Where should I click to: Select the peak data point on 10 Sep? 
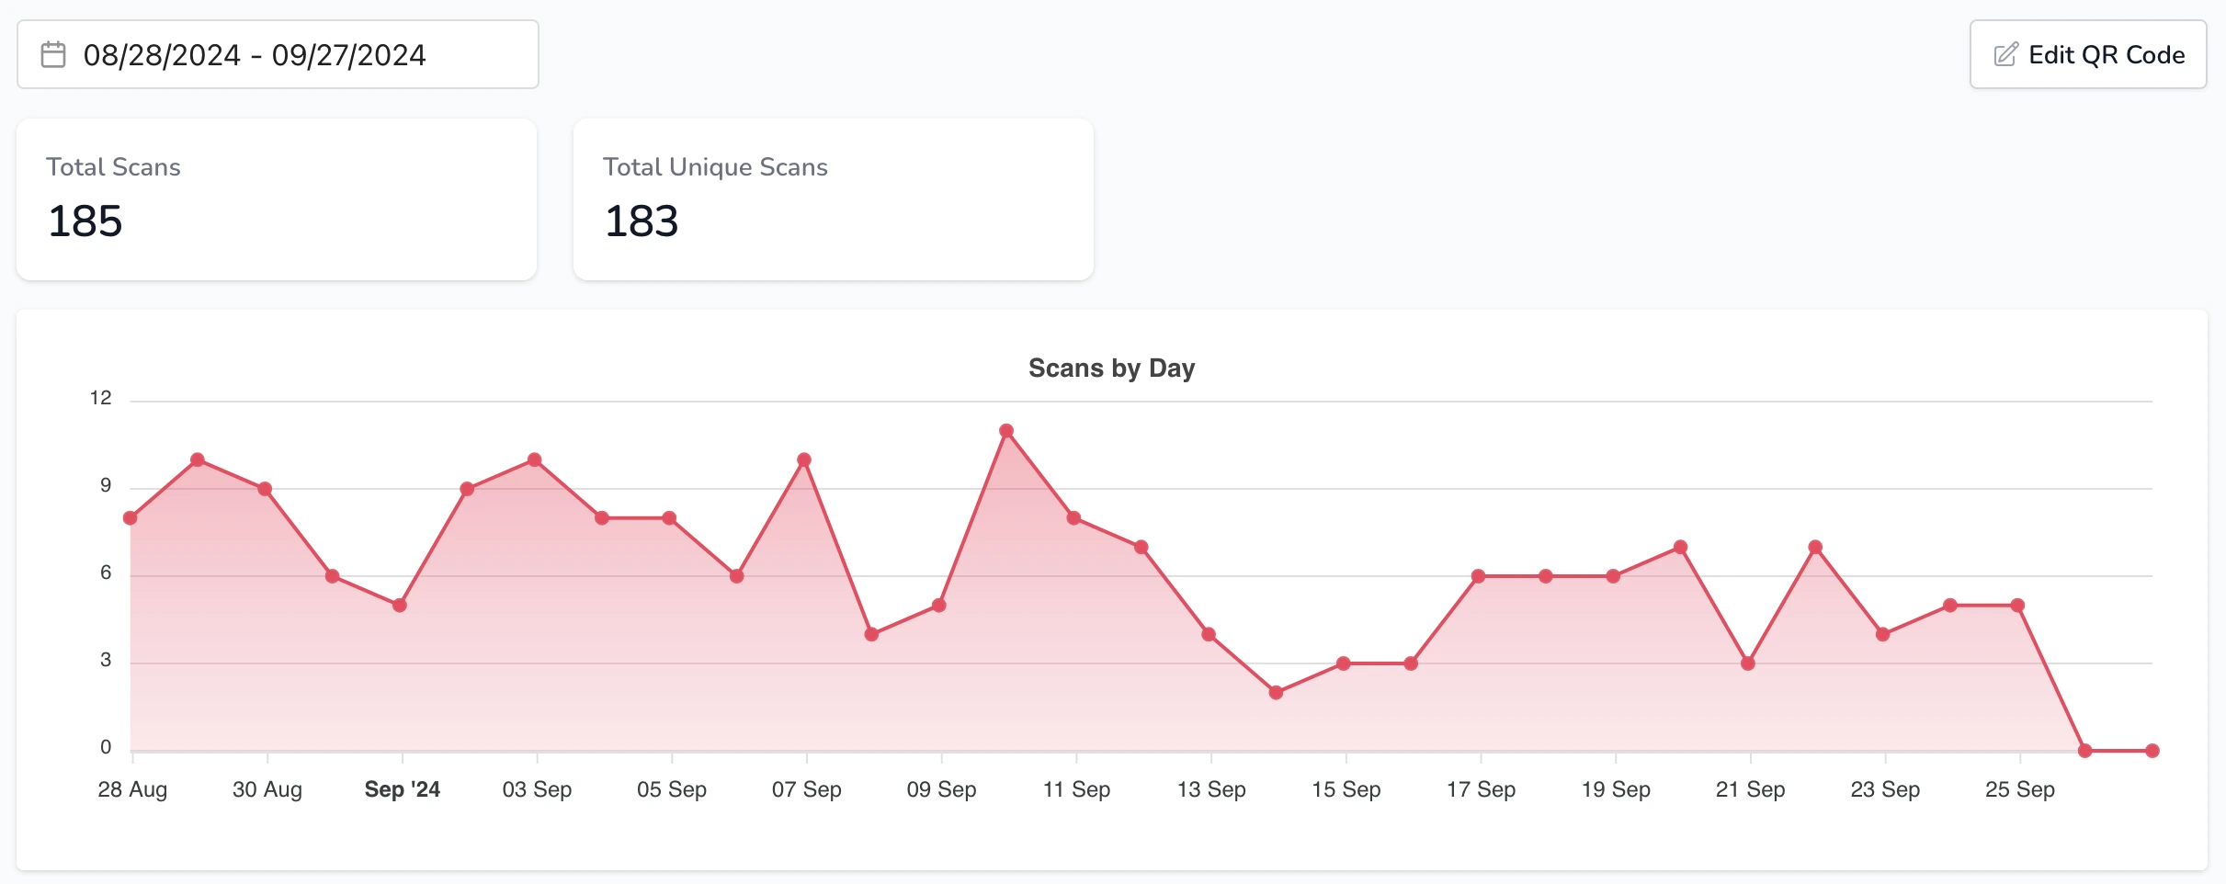click(1005, 428)
